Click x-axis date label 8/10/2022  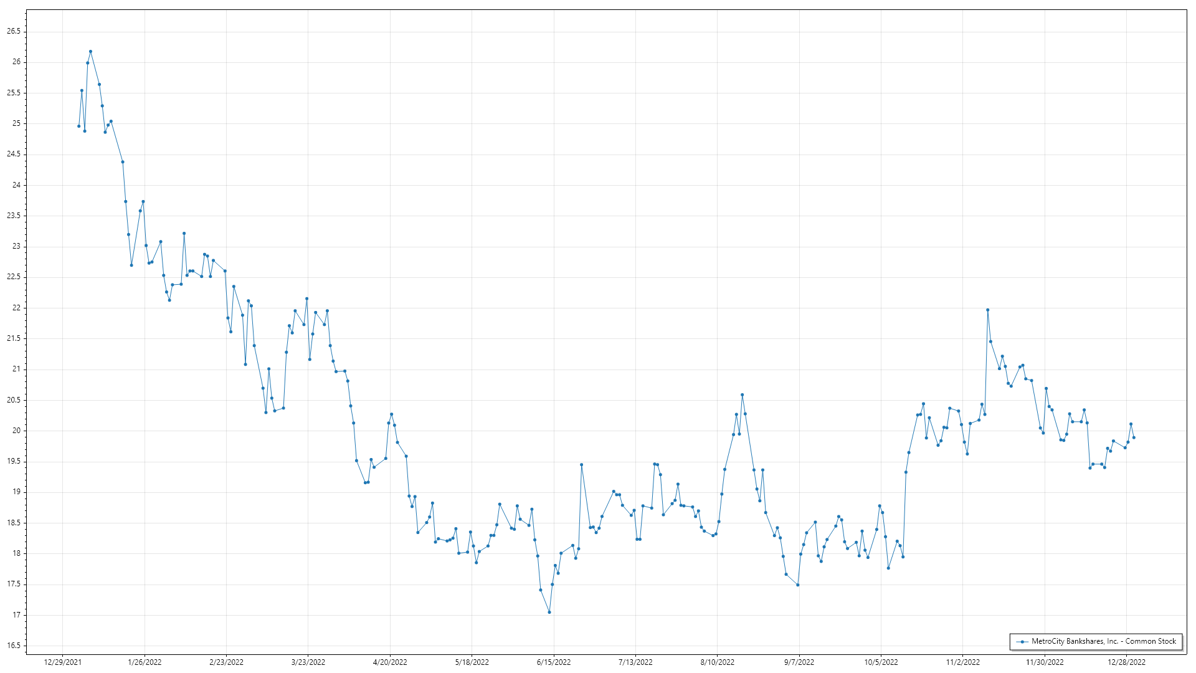[717, 662]
